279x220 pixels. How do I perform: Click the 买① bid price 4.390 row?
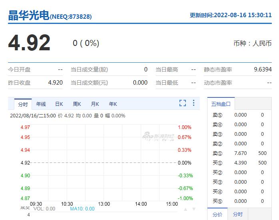(x=240, y=163)
